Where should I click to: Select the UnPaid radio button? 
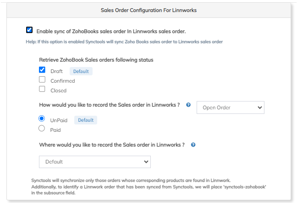(x=42, y=119)
